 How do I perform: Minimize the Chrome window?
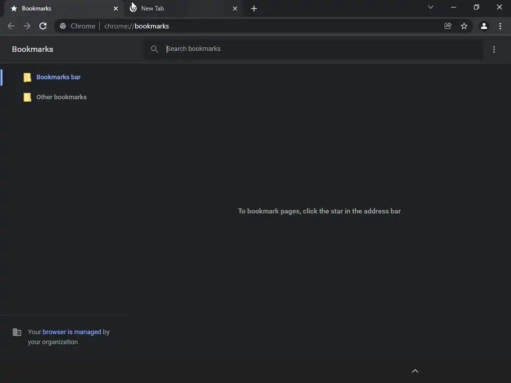click(x=453, y=7)
